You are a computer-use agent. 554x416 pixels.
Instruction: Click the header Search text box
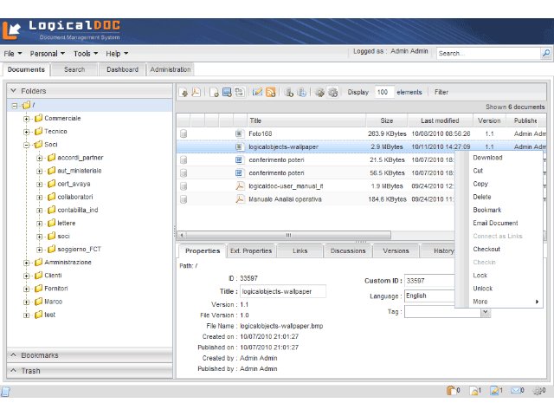coord(488,54)
